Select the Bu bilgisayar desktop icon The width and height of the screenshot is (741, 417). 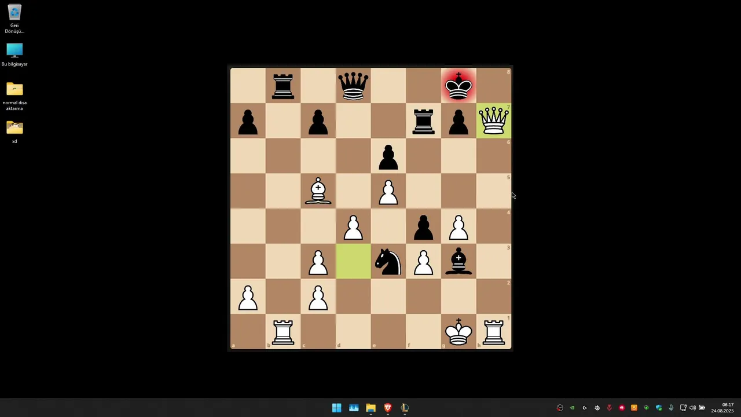[x=14, y=55]
